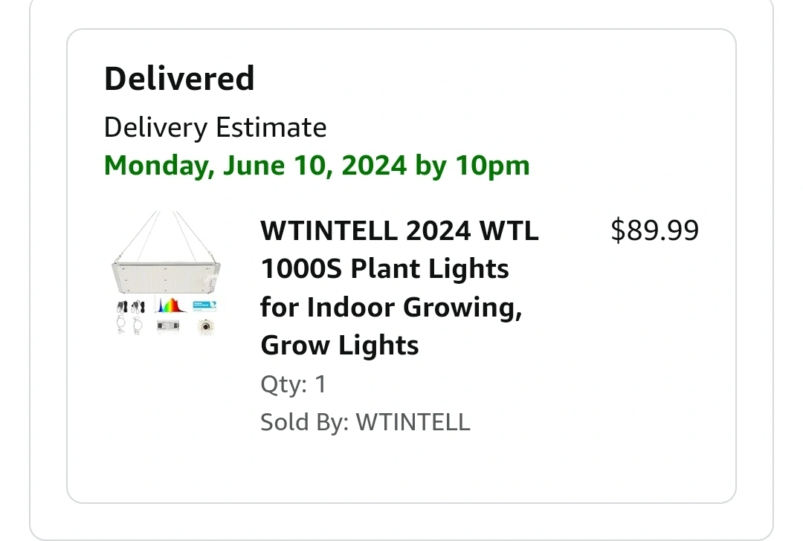Click the black rope hanger pair icon
Viewport: 803px width, 541px height.
[131, 306]
